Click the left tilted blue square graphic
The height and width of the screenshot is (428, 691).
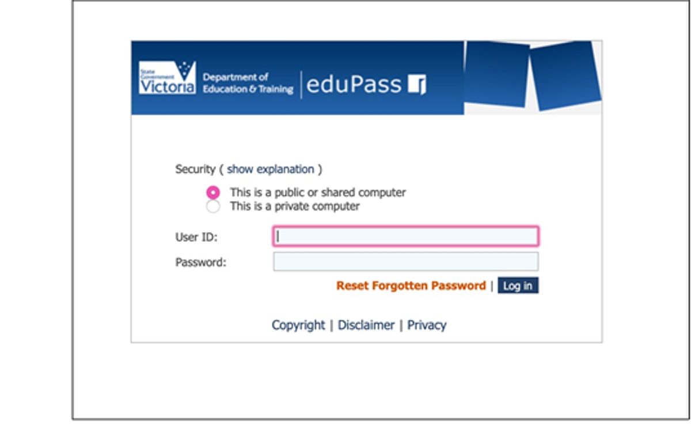[496, 73]
